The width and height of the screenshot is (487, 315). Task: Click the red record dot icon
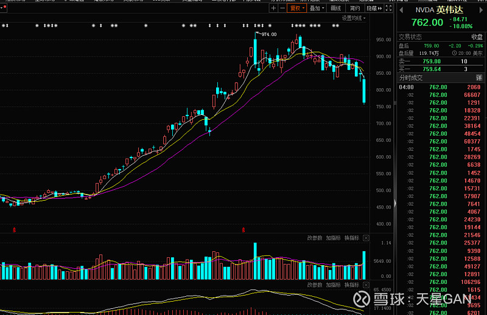click(x=5, y=7)
